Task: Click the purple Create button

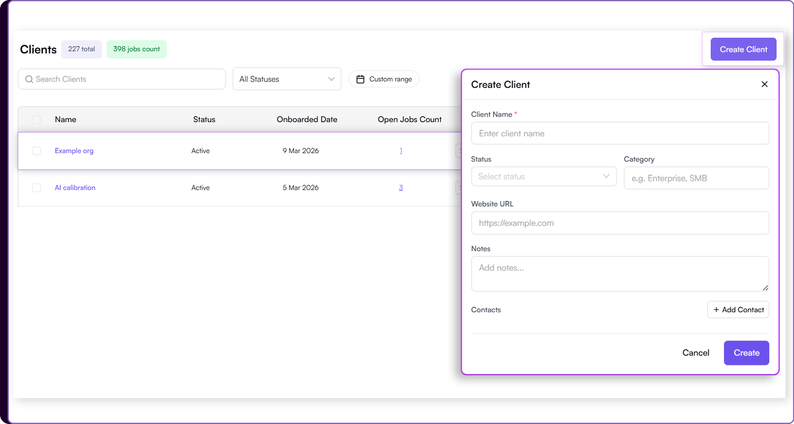Action: coord(746,353)
